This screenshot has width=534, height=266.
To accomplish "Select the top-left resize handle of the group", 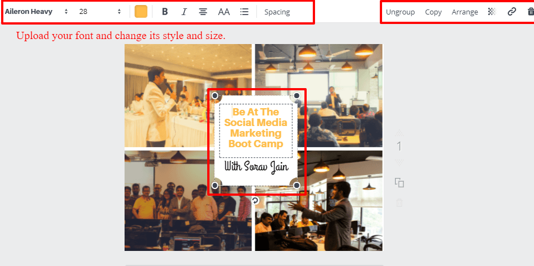I will [215, 95].
